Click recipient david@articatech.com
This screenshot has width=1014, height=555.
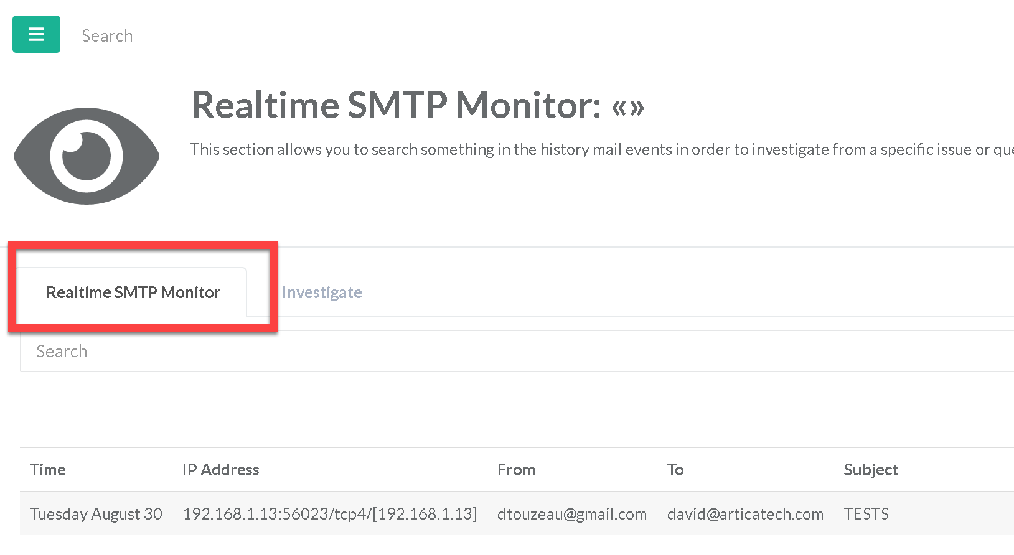click(745, 514)
